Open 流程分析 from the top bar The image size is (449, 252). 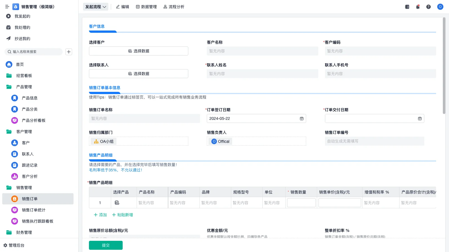174,7
